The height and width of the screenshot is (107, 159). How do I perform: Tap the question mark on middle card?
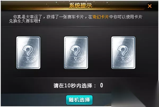(x=75, y=53)
